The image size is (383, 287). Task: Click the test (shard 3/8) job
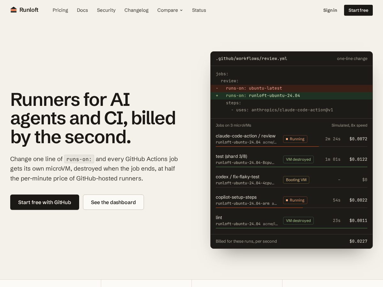tap(231, 156)
